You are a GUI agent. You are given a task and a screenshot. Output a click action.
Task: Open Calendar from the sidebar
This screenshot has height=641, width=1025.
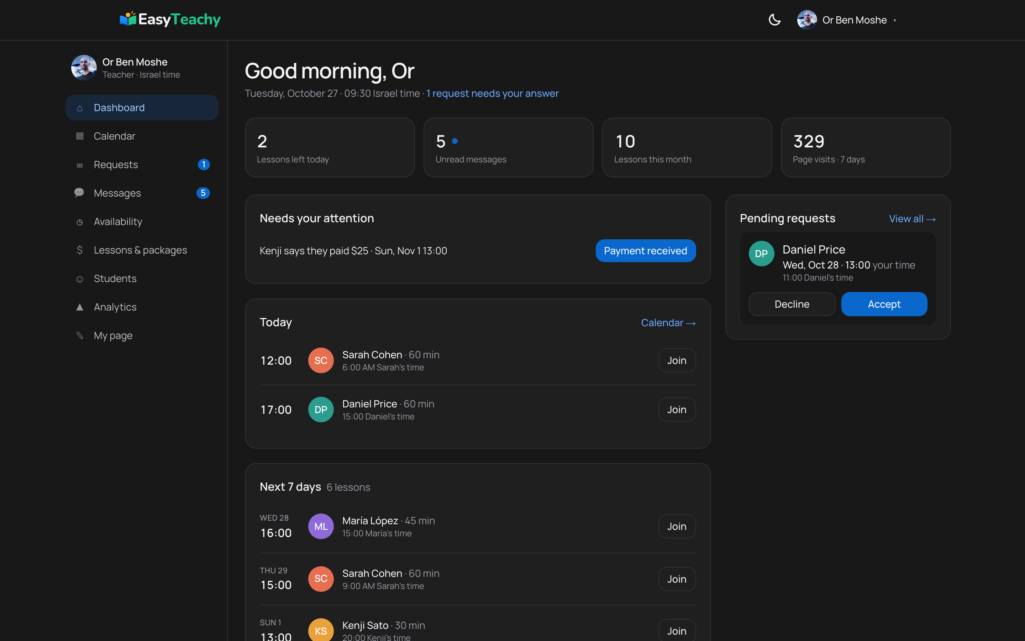point(142,136)
